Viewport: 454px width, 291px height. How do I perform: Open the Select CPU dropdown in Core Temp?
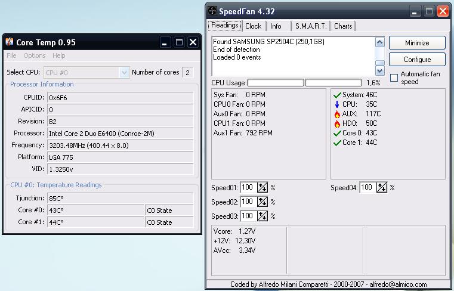click(124, 72)
